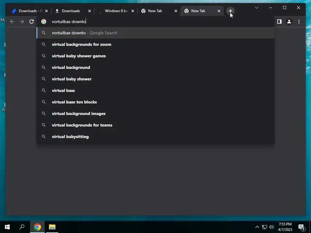
Task: Select the 'virtual bass' suggestion
Action: tap(156, 90)
